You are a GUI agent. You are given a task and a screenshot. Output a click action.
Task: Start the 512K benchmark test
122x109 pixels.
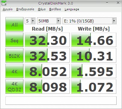pyautogui.click(x=14, y=55)
